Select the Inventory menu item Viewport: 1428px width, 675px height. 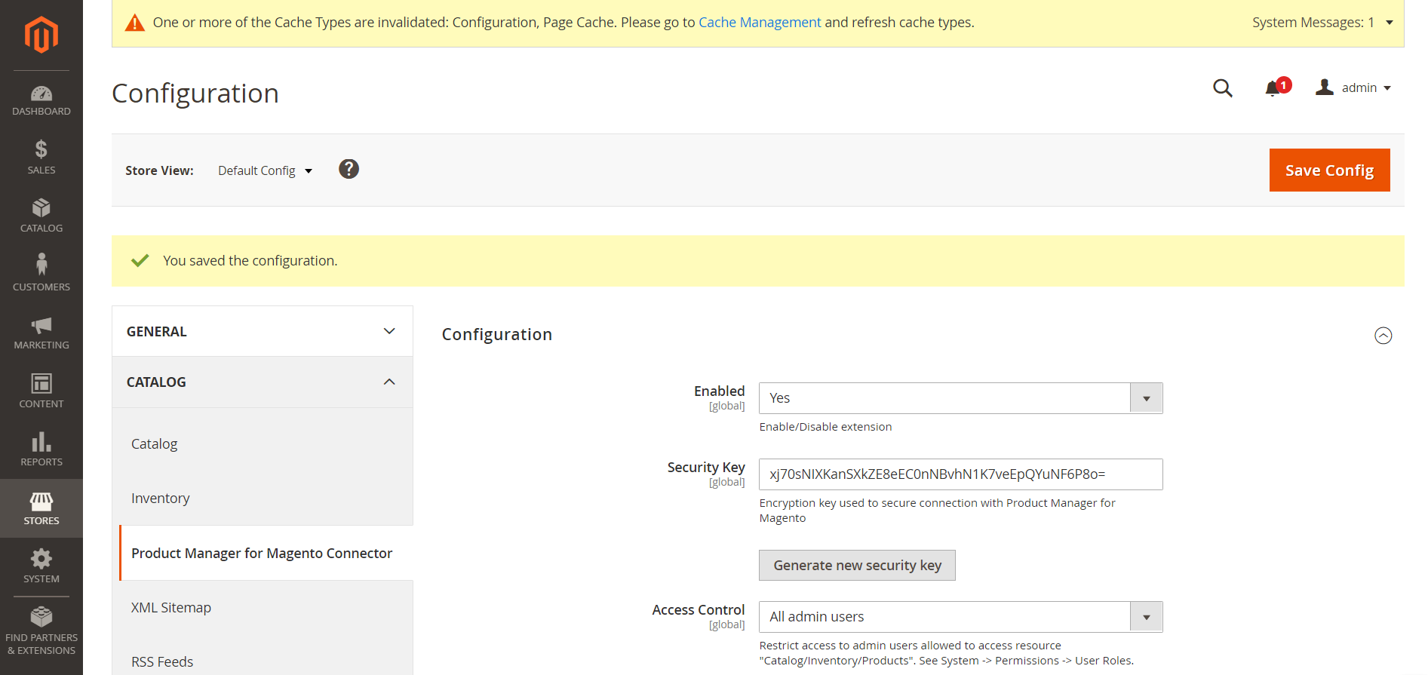point(161,499)
